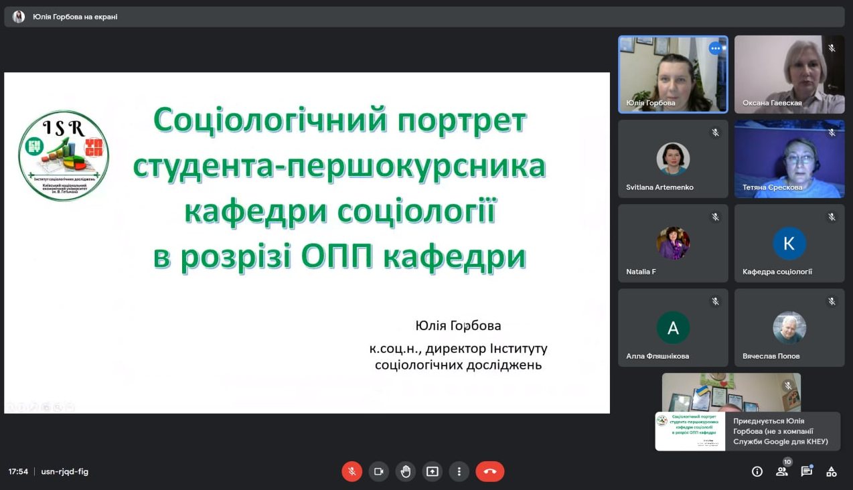Viewport: 853px width, 490px height.
Task: Click Вячеслав Попов's profile picture
Action: tap(789, 327)
